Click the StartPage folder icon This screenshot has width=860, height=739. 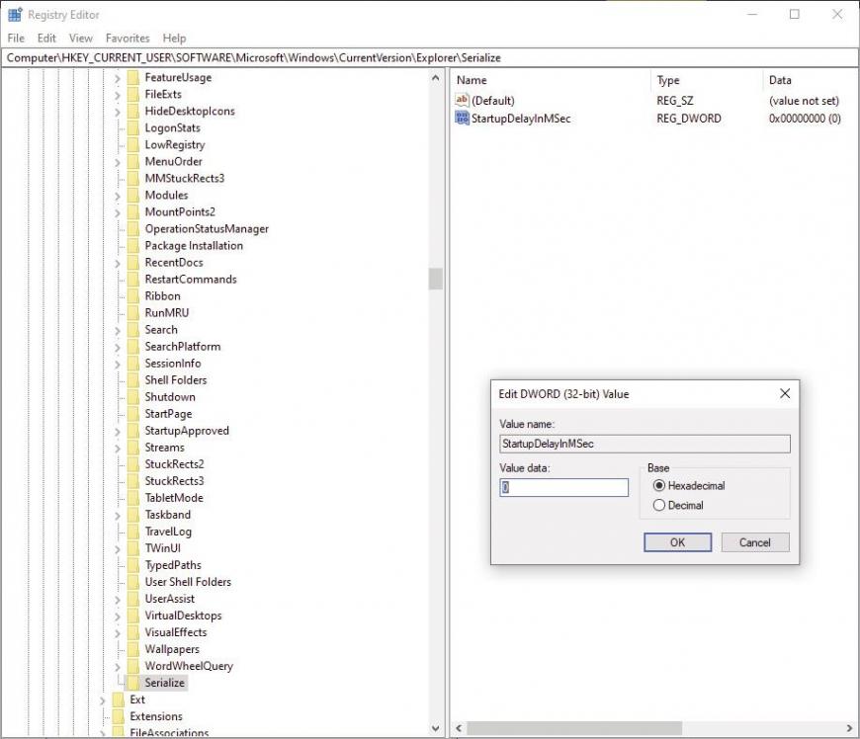tap(132, 414)
